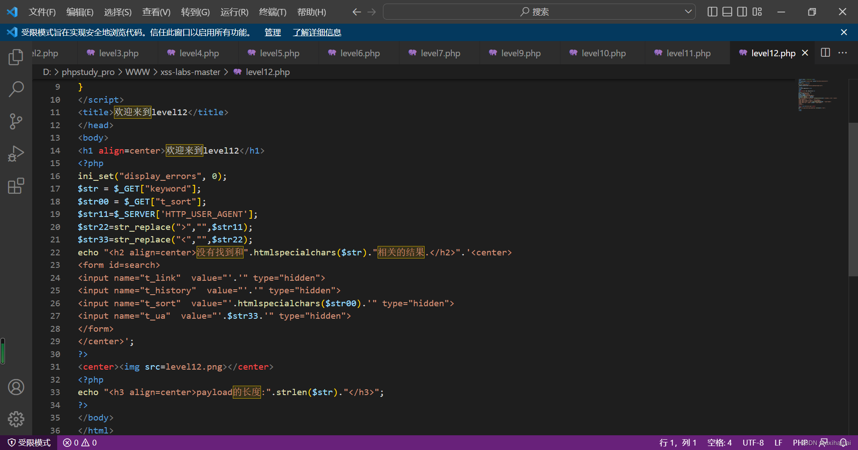858x450 pixels.
Task: Click the line and column indicator (行 1, 列 1)
Action: tap(677, 443)
